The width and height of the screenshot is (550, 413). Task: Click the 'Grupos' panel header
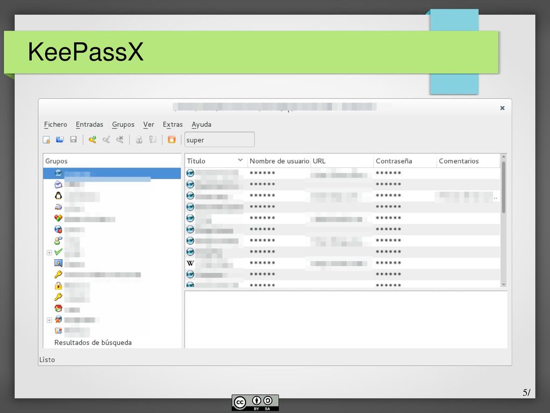click(x=112, y=161)
